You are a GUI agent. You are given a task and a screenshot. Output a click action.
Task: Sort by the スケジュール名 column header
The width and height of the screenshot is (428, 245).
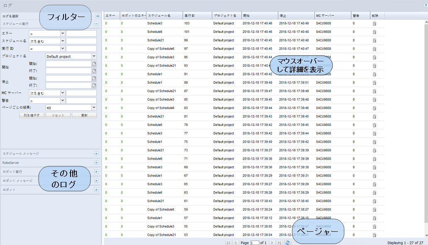164,15
